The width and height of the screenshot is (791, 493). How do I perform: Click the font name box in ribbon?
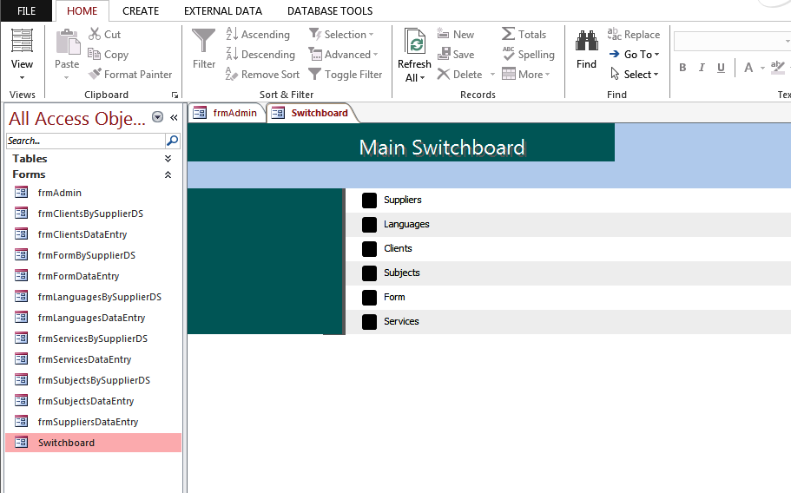click(x=731, y=42)
